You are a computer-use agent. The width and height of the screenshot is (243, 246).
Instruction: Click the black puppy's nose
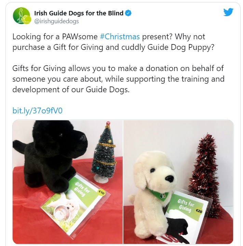[x=83, y=138]
